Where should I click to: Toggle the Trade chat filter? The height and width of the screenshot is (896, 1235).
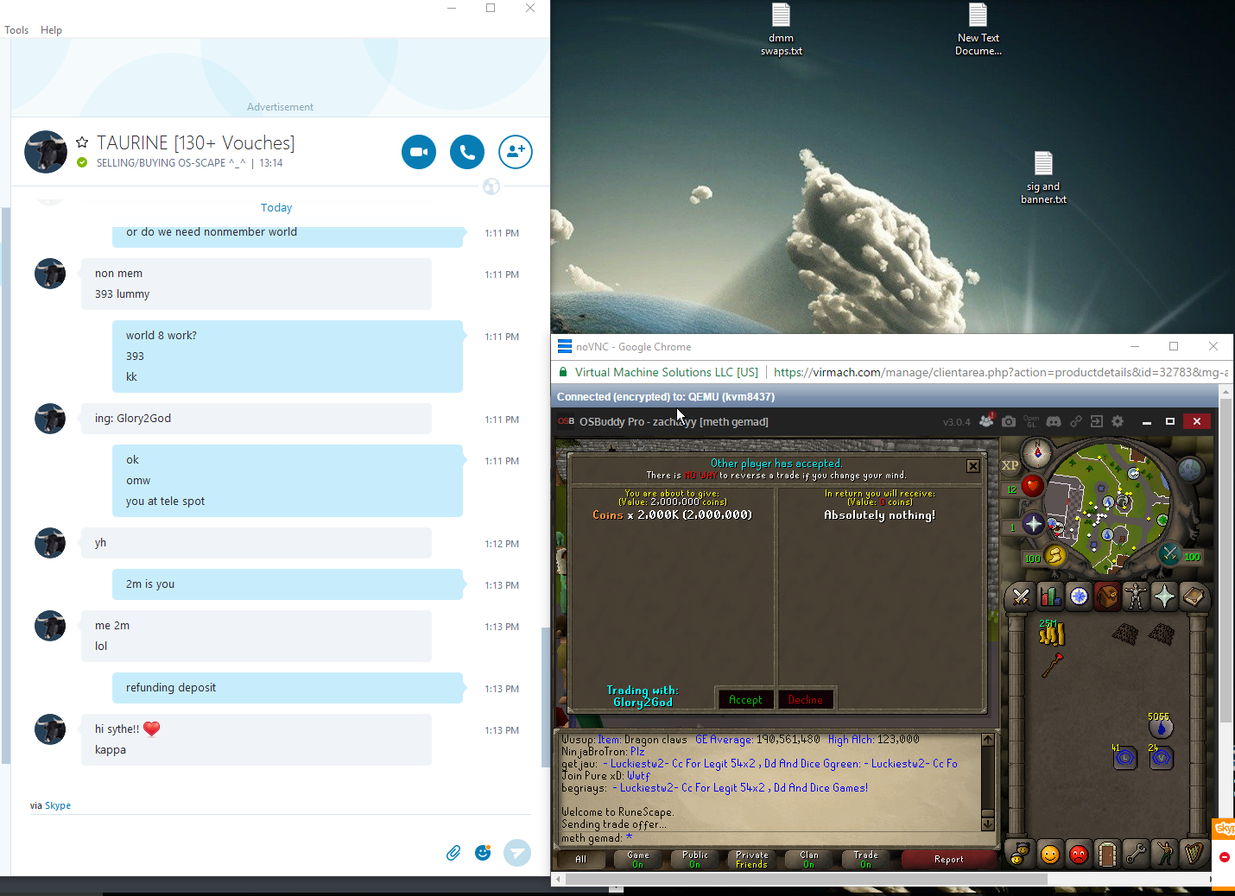coord(866,859)
